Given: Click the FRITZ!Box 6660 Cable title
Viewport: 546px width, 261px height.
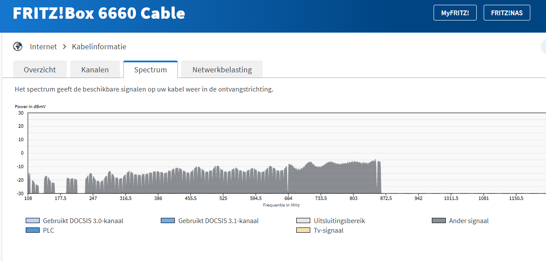Looking at the screenshot, I should [x=99, y=14].
